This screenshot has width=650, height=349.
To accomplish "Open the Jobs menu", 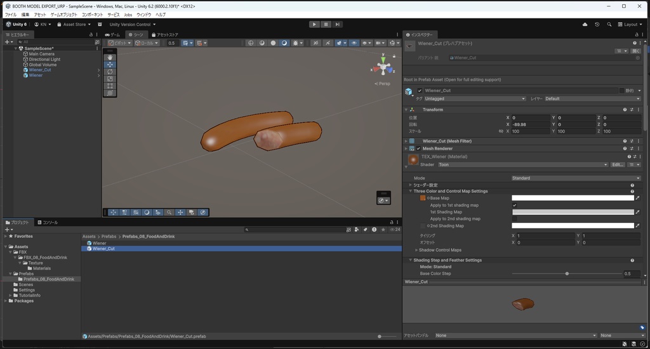I will coord(128,15).
